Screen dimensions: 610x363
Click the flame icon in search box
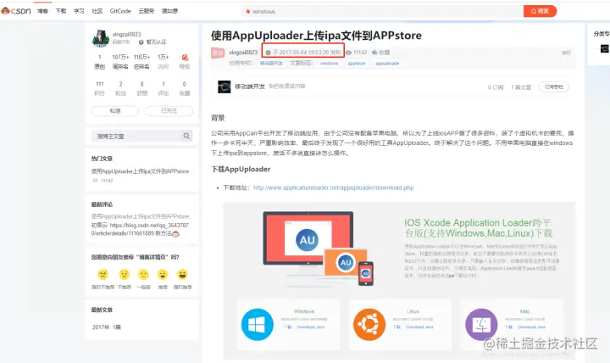pos(247,11)
